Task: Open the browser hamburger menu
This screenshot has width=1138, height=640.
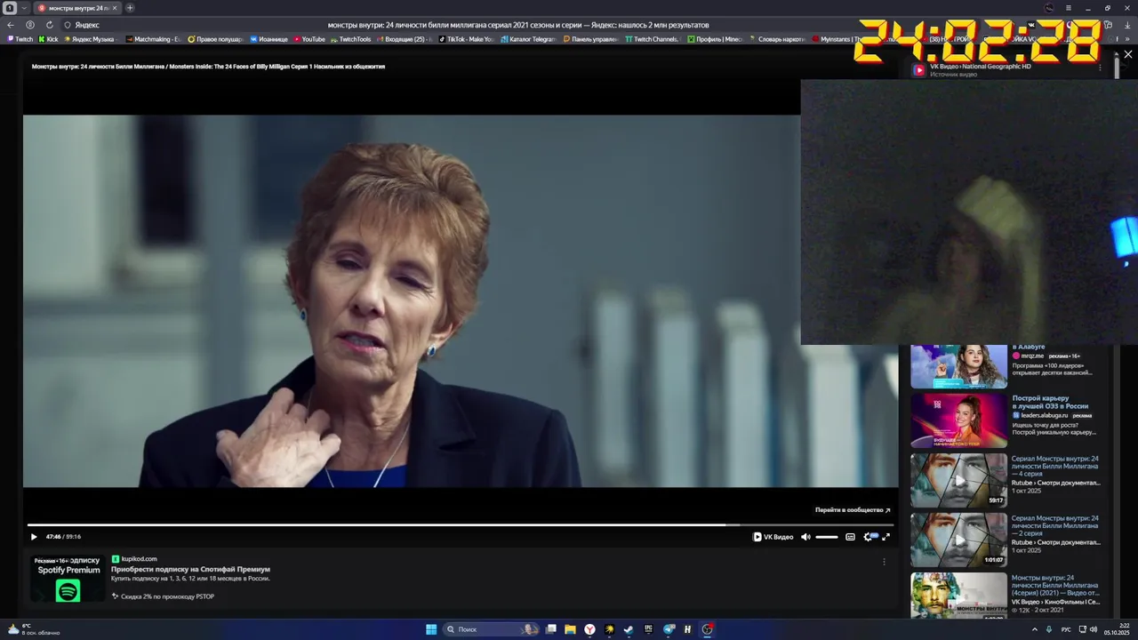Action: pos(1069,8)
